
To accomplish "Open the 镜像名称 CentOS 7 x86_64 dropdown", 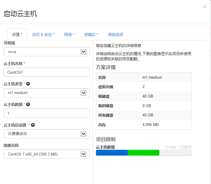I will (47, 154).
